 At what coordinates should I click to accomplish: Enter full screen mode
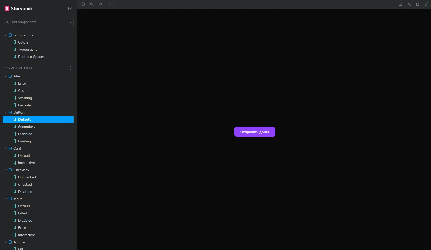click(x=409, y=4)
